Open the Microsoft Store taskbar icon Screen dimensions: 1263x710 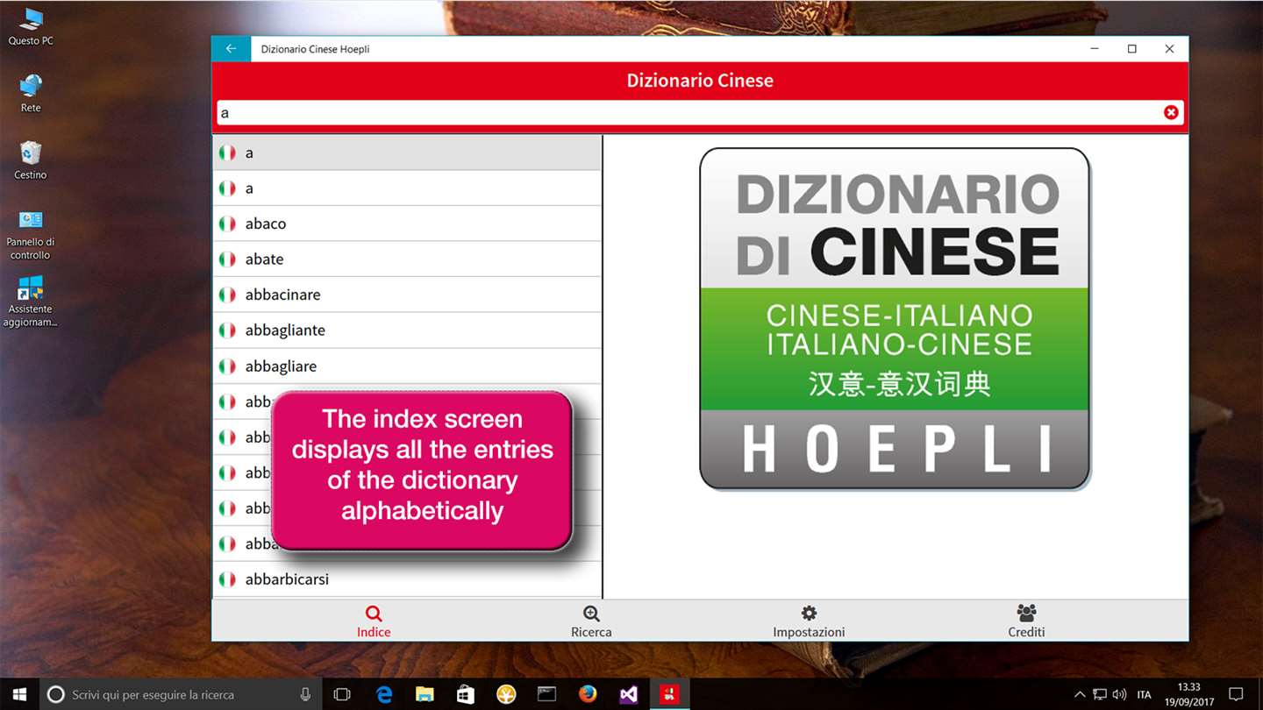coord(466,694)
